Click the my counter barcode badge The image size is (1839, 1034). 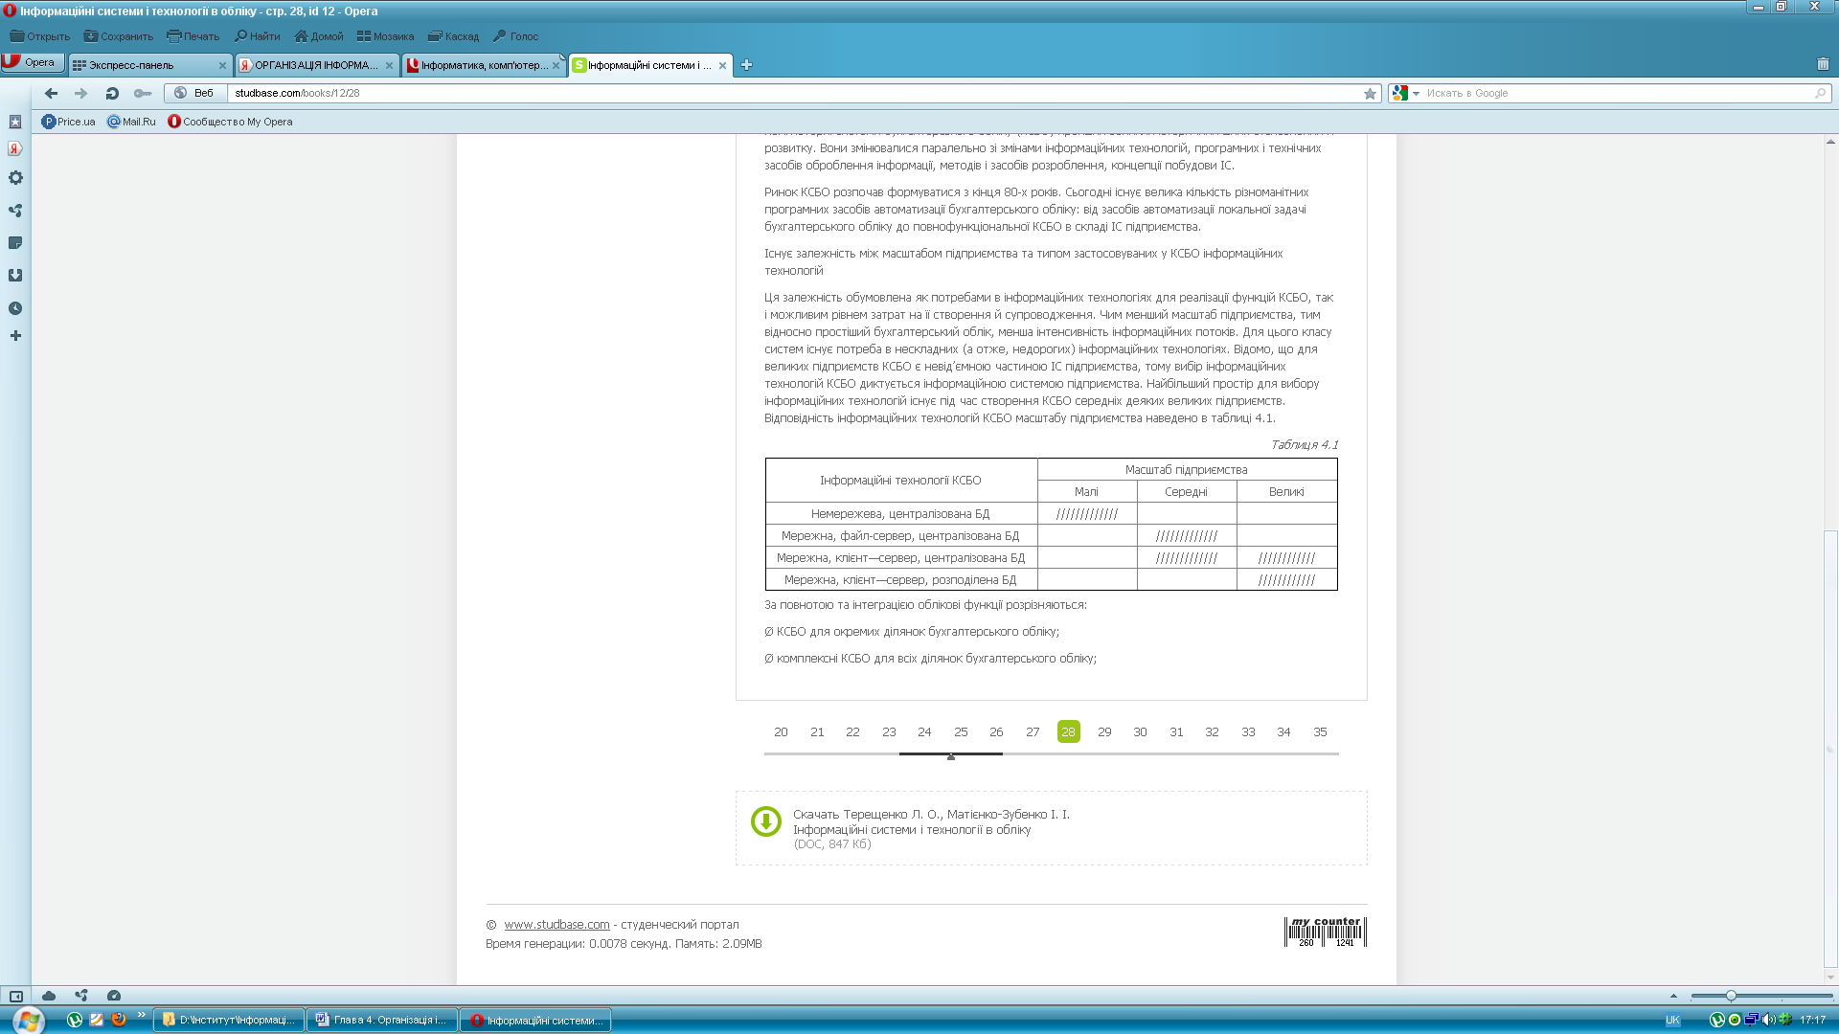[1326, 932]
